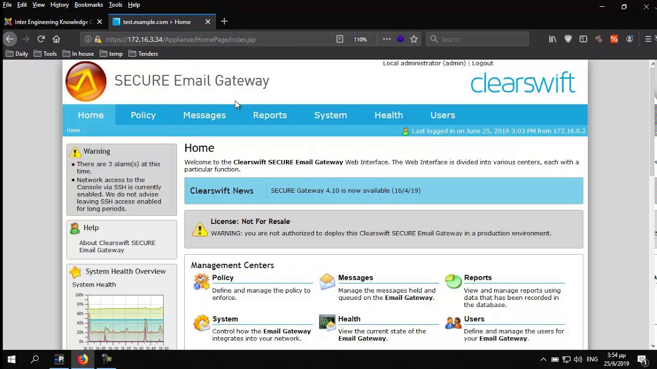Click the Help person icon in sidebar
This screenshot has width=657, height=369.
[75, 228]
